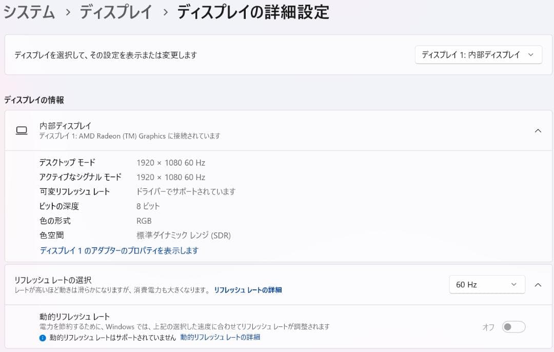
Task: Open the ディスプレイ 1: 内部ディスプレイ selector
Action: pyautogui.click(x=478, y=54)
